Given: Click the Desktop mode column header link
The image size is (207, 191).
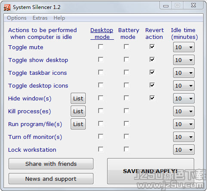Looking at the screenshot, I should tap(102, 34).
